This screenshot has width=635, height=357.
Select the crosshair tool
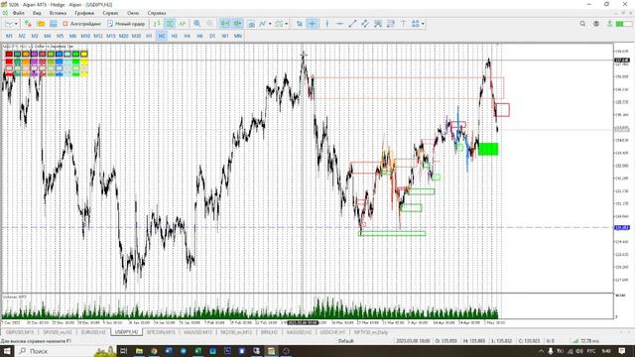(313, 24)
